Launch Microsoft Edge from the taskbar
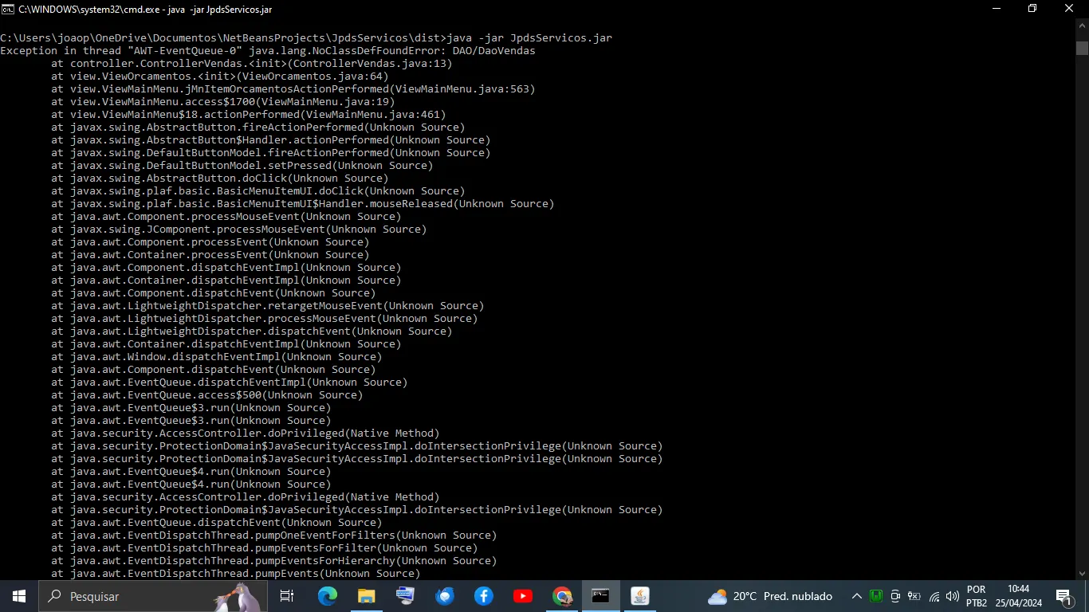Image resolution: width=1089 pixels, height=612 pixels. [x=327, y=596]
